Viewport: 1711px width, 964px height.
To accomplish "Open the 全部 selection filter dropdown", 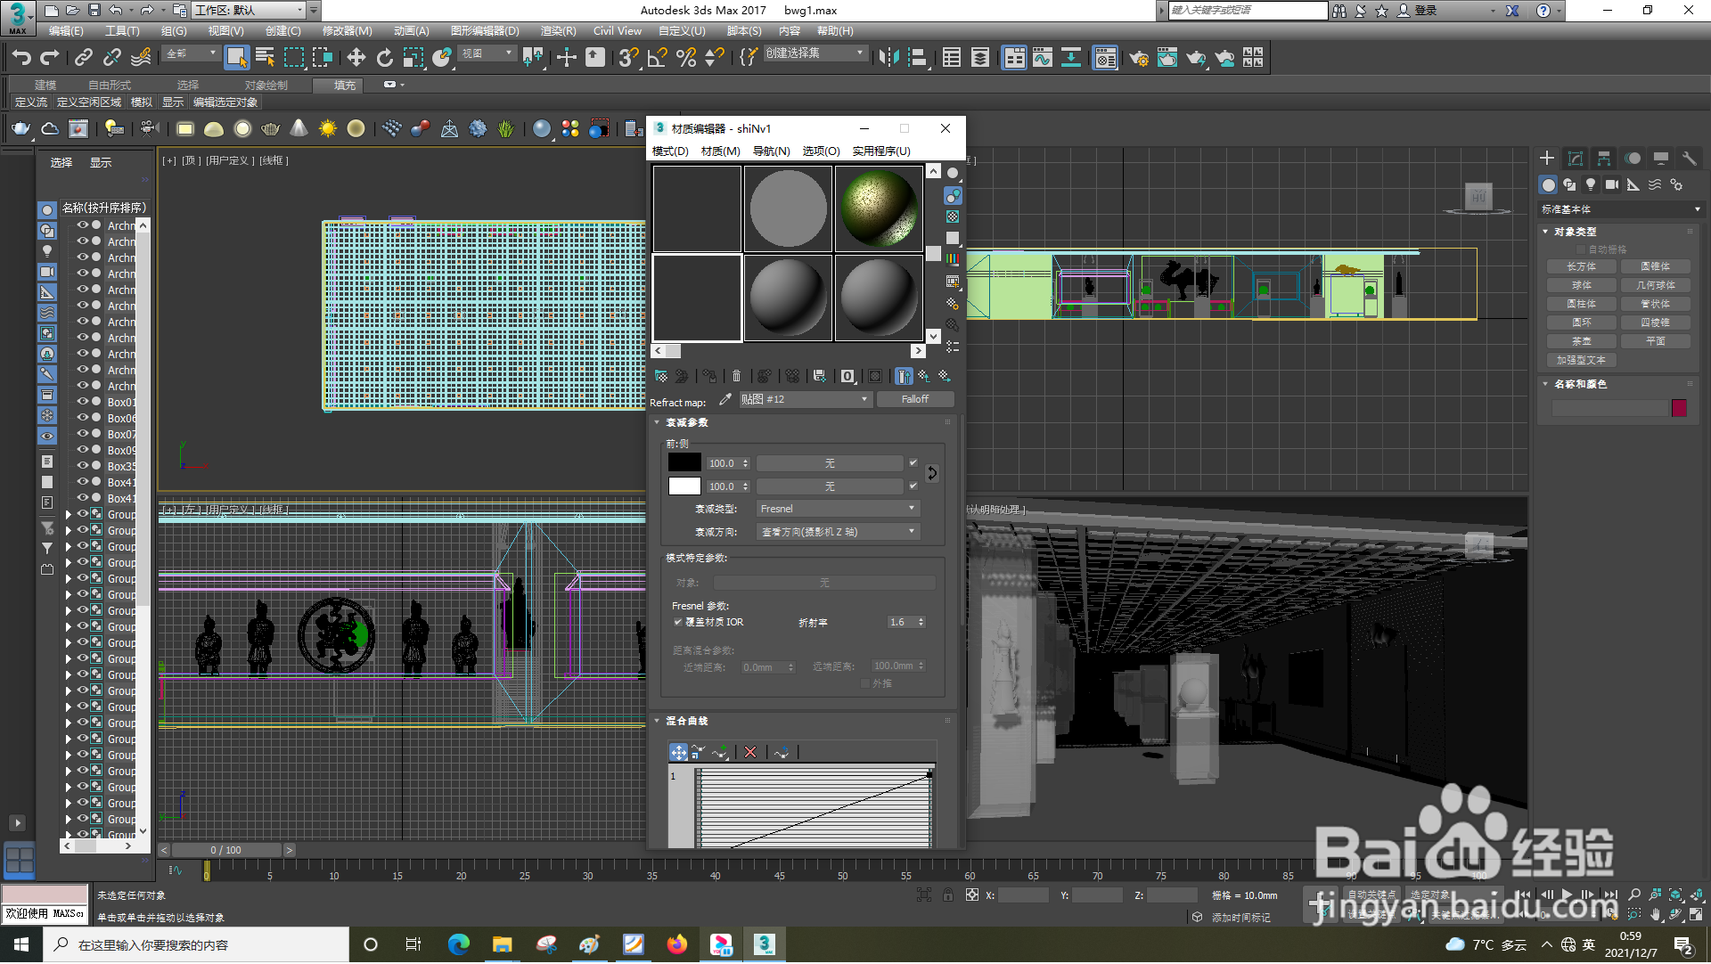I will 192,53.
